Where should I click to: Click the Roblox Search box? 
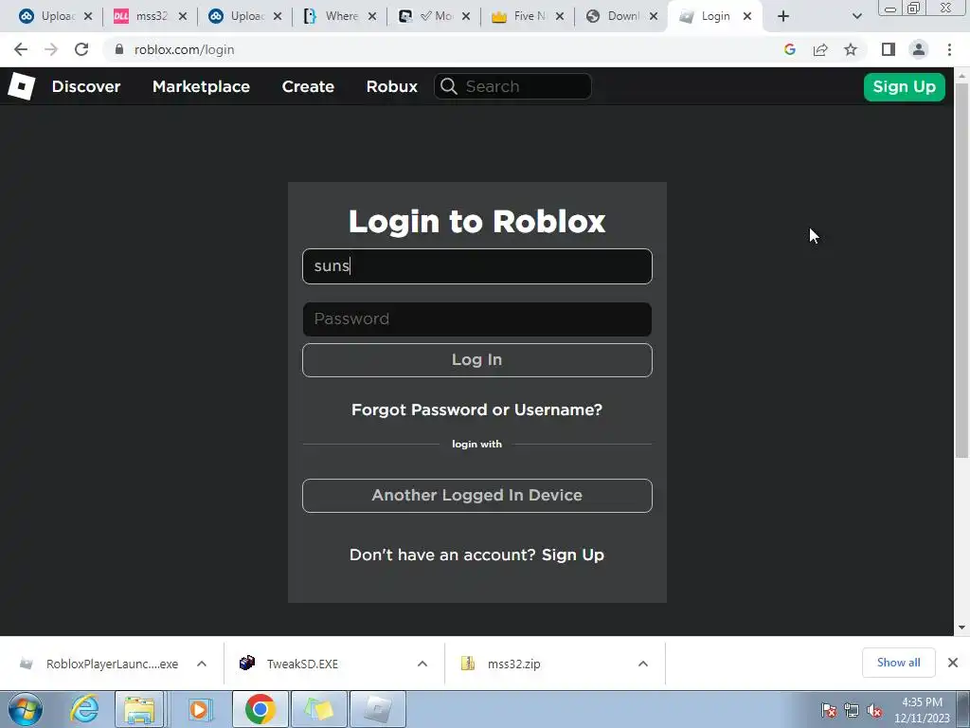pos(512,86)
